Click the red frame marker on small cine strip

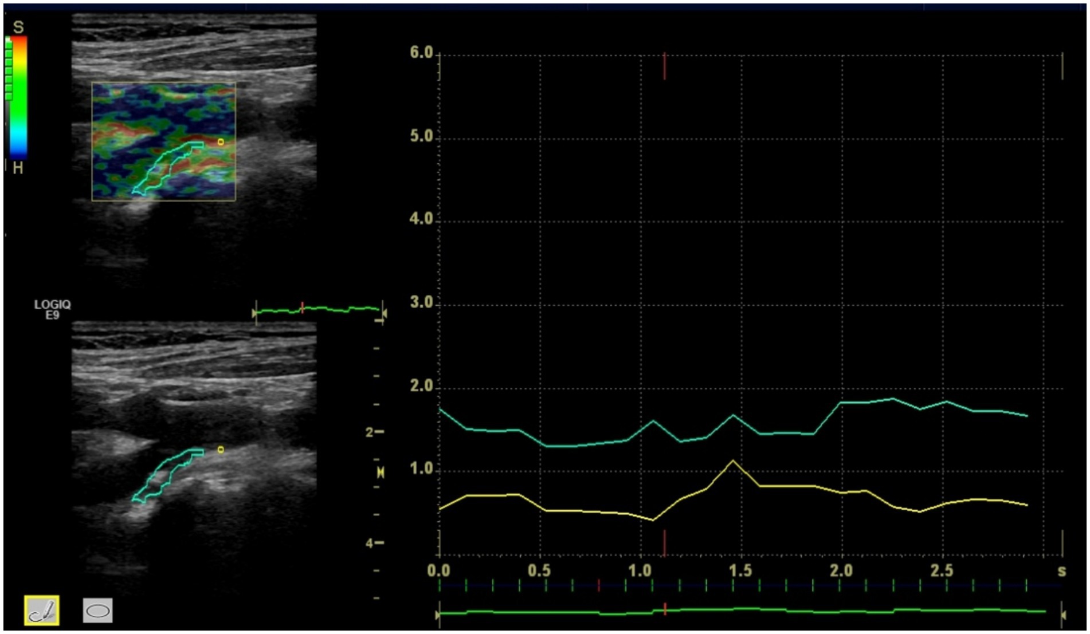coord(302,308)
